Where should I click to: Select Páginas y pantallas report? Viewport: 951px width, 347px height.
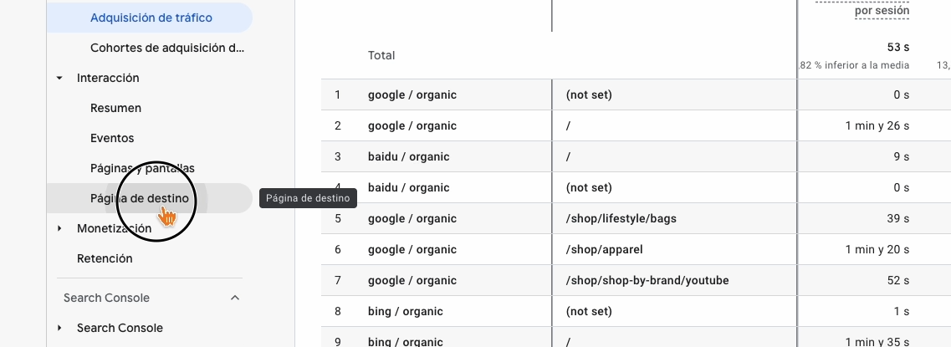[x=142, y=168]
